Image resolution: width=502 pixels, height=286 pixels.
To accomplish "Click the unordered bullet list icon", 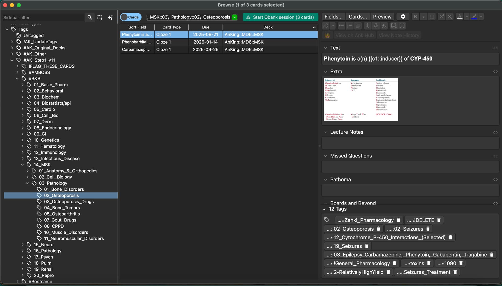I will [341, 26].
